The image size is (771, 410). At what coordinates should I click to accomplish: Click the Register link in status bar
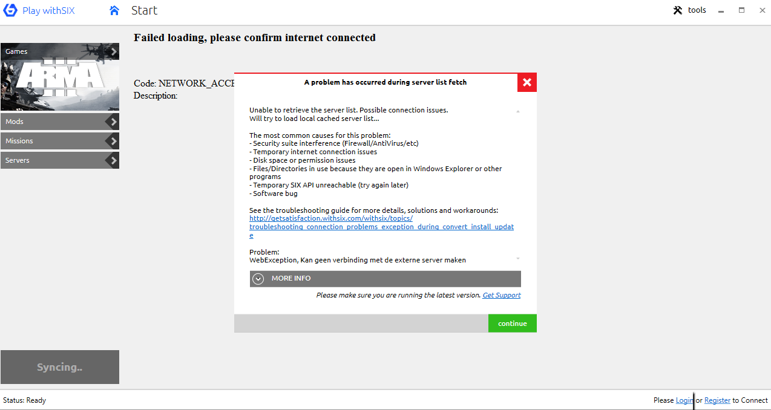coord(717,400)
